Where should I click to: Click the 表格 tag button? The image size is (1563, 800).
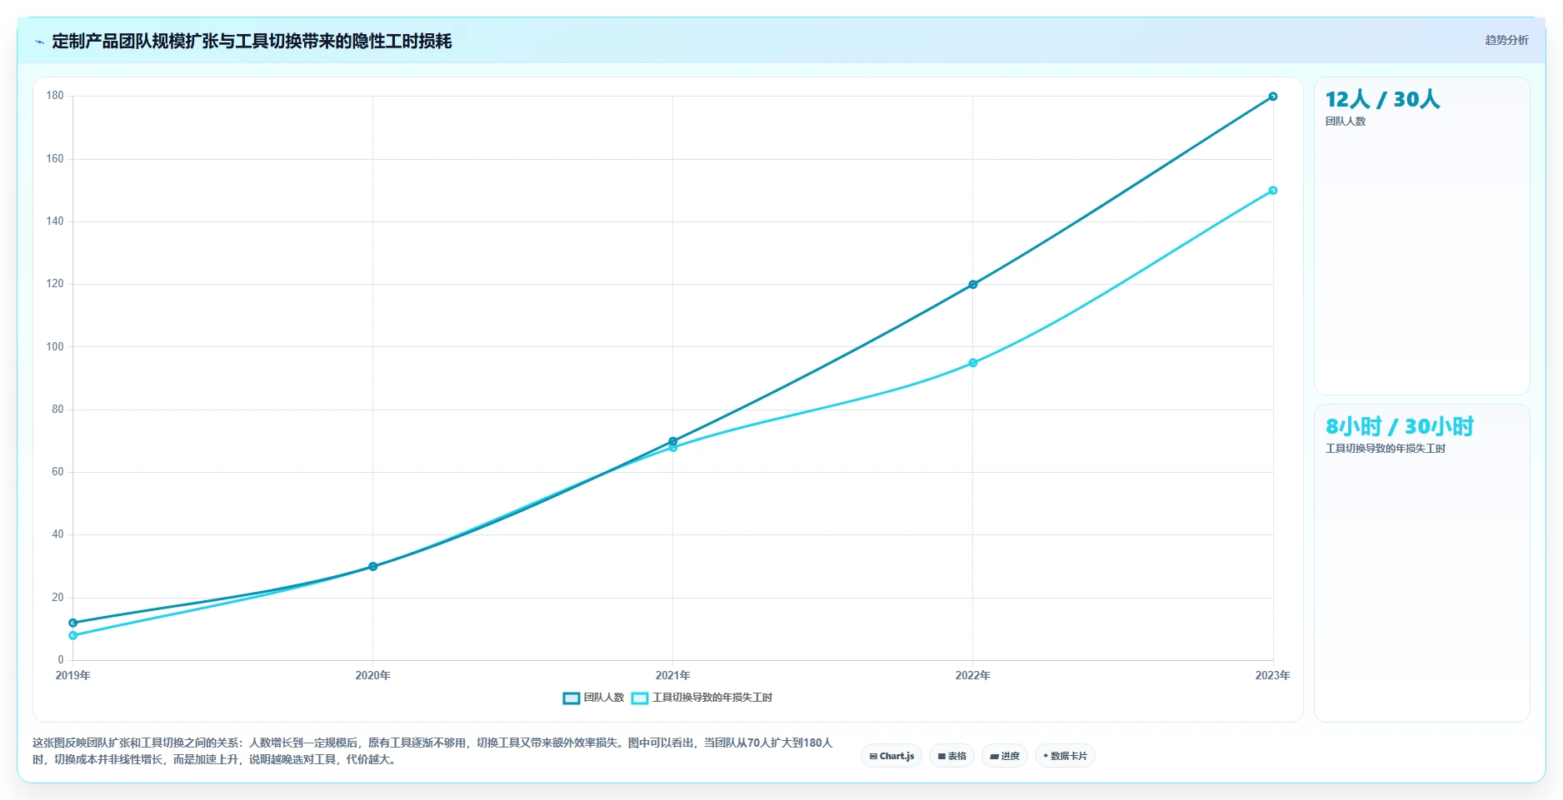point(951,756)
